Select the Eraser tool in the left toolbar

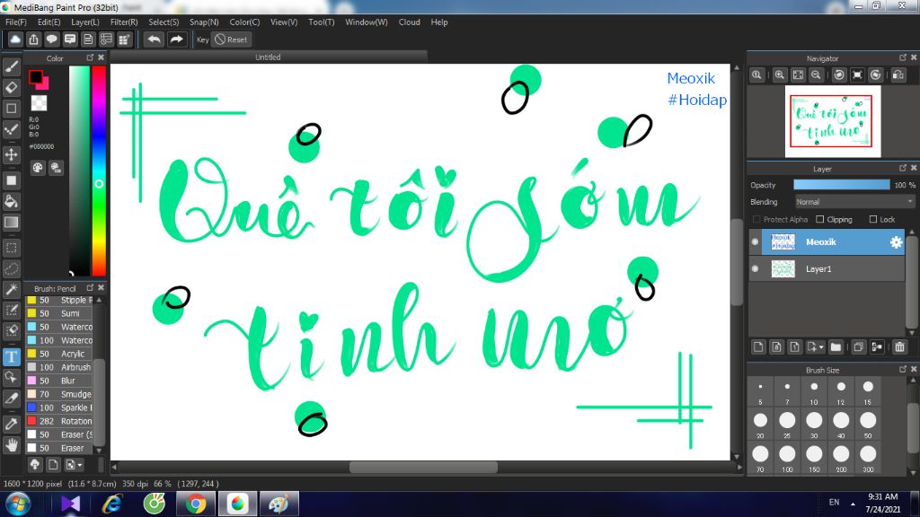[x=11, y=87]
